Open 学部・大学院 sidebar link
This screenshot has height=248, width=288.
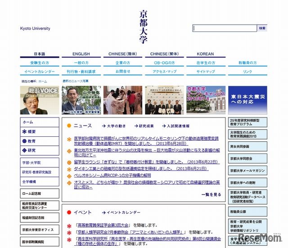click(x=40, y=162)
